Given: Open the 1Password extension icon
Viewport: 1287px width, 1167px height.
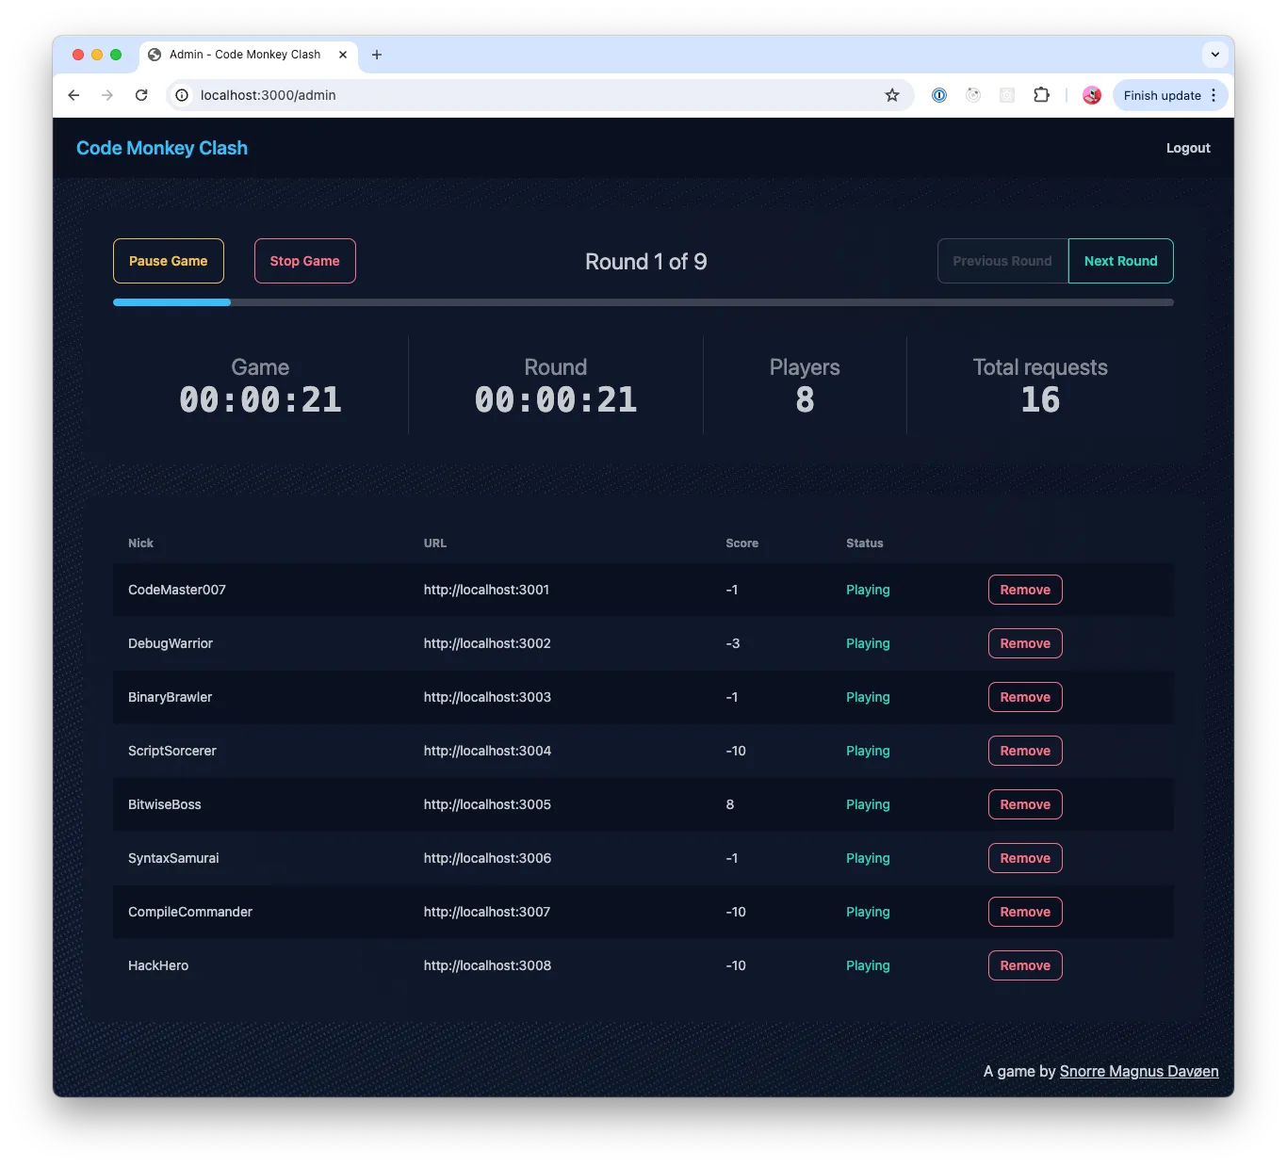Looking at the screenshot, I should [x=938, y=95].
